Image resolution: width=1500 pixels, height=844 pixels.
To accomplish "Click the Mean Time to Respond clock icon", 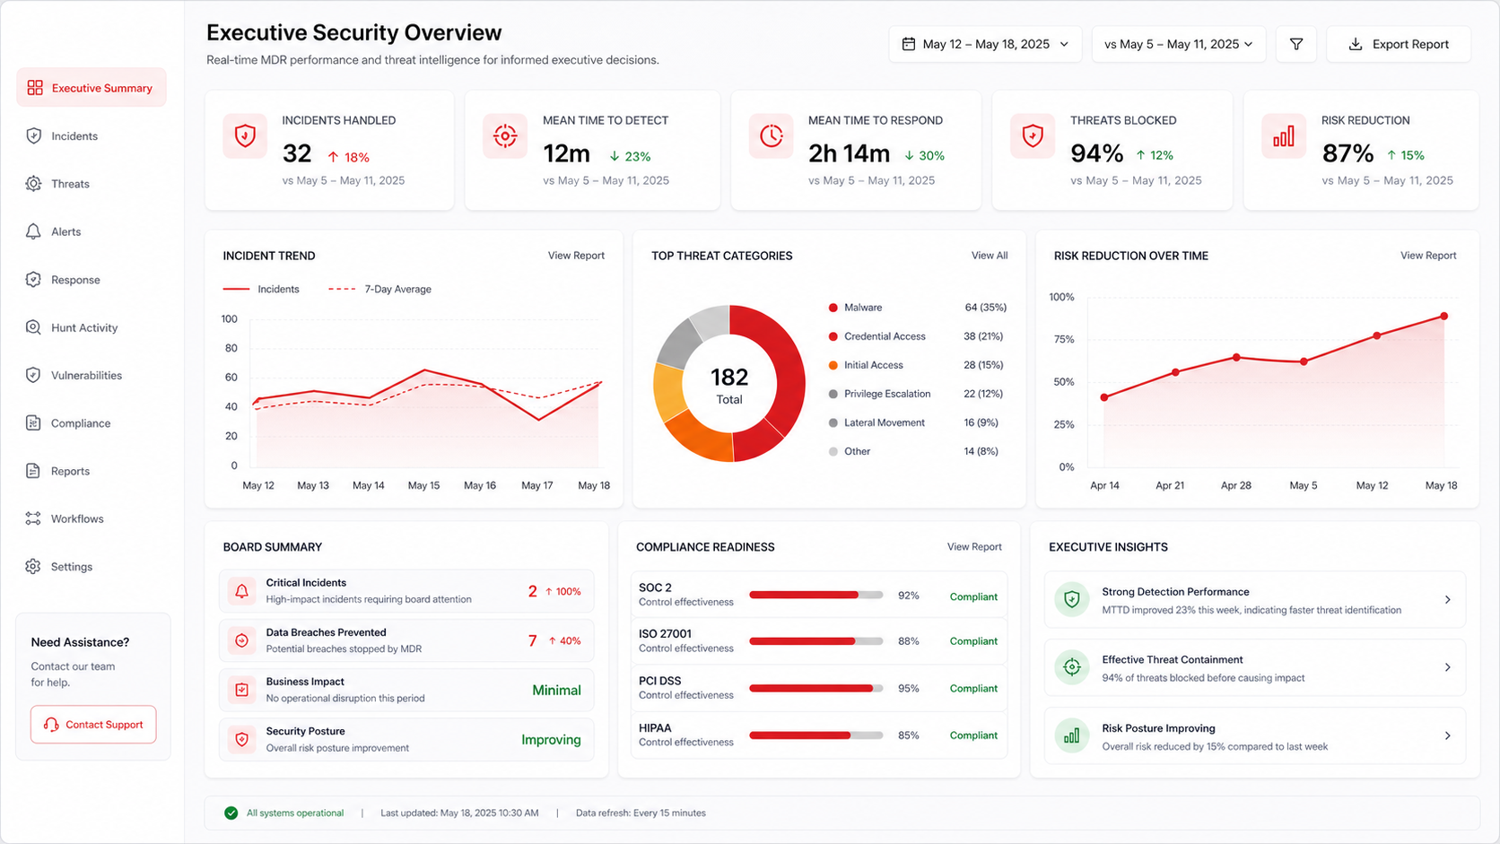I will [x=771, y=136].
